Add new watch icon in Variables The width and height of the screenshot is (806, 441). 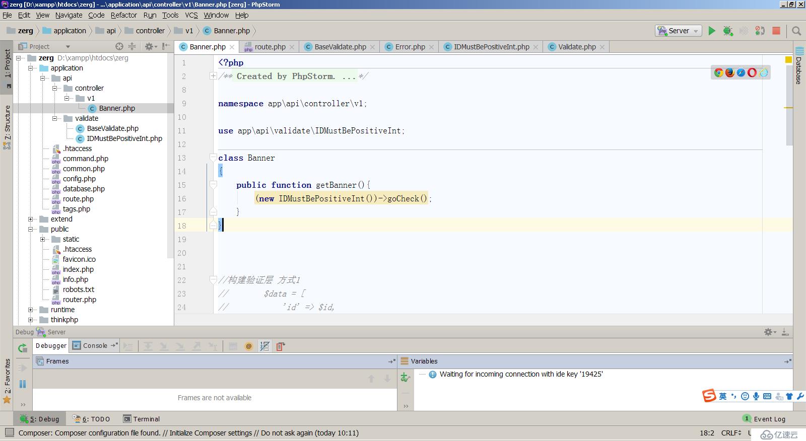405,377
